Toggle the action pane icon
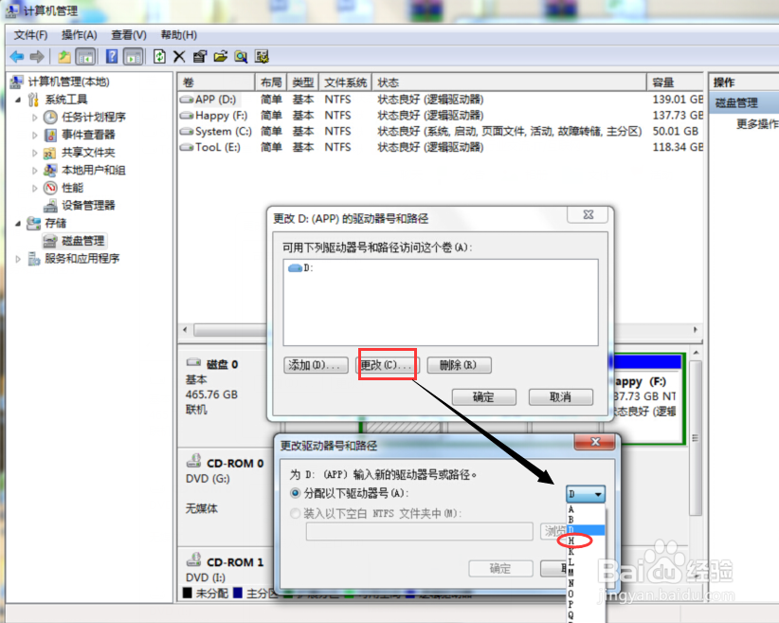This screenshot has width=779, height=623. (x=135, y=56)
